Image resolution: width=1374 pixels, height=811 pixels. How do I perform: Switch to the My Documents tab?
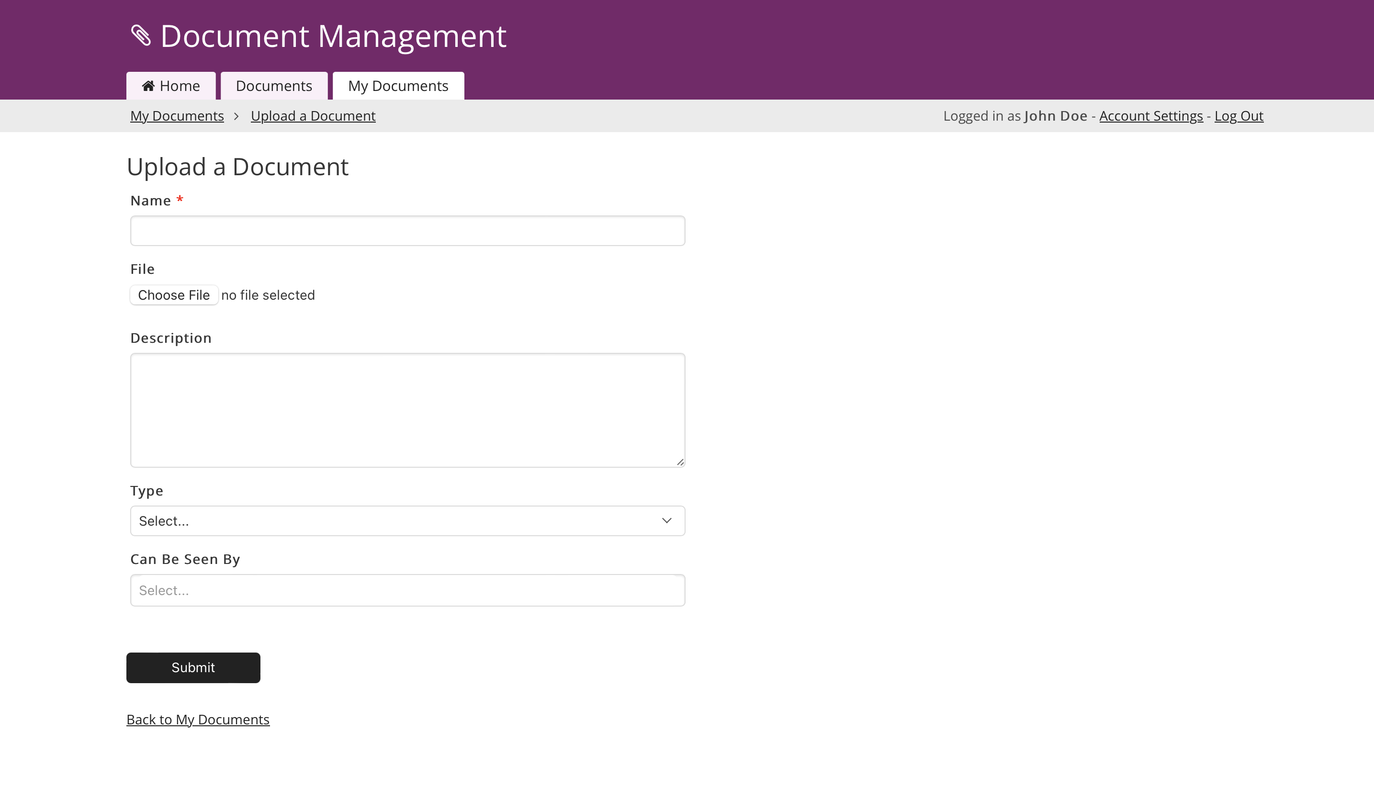click(398, 86)
